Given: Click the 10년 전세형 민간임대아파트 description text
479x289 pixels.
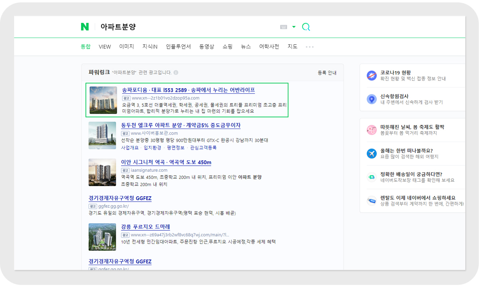Looking at the screenshot, I should coord(198,242).
